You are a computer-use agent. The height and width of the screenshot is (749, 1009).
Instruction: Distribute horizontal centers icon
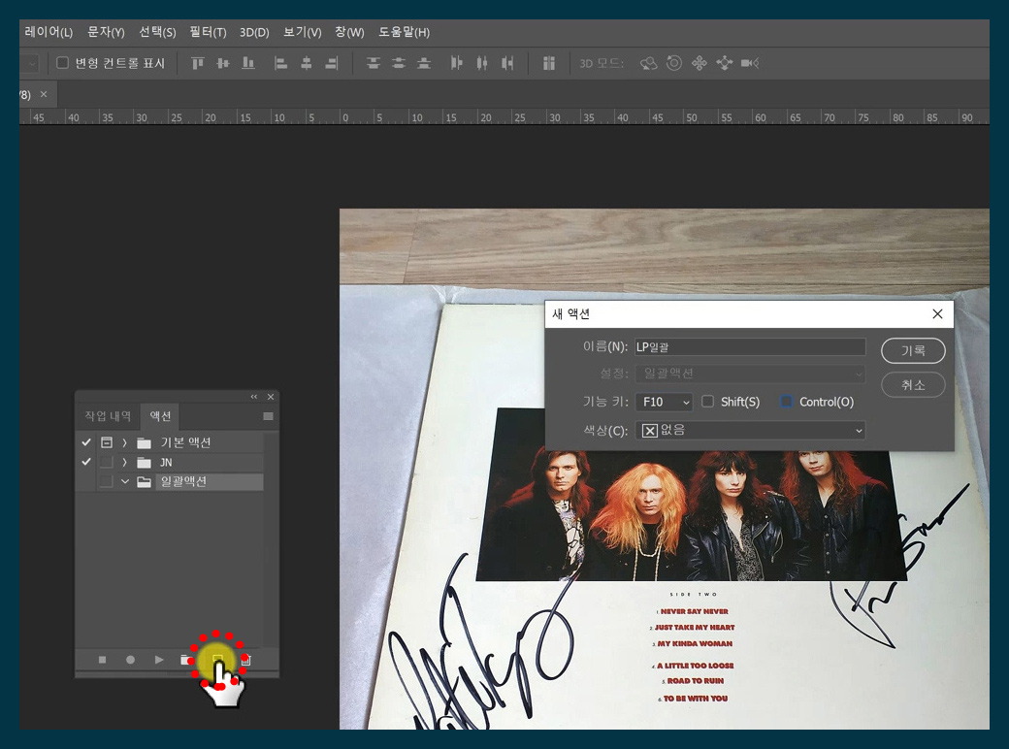(482, 63)
